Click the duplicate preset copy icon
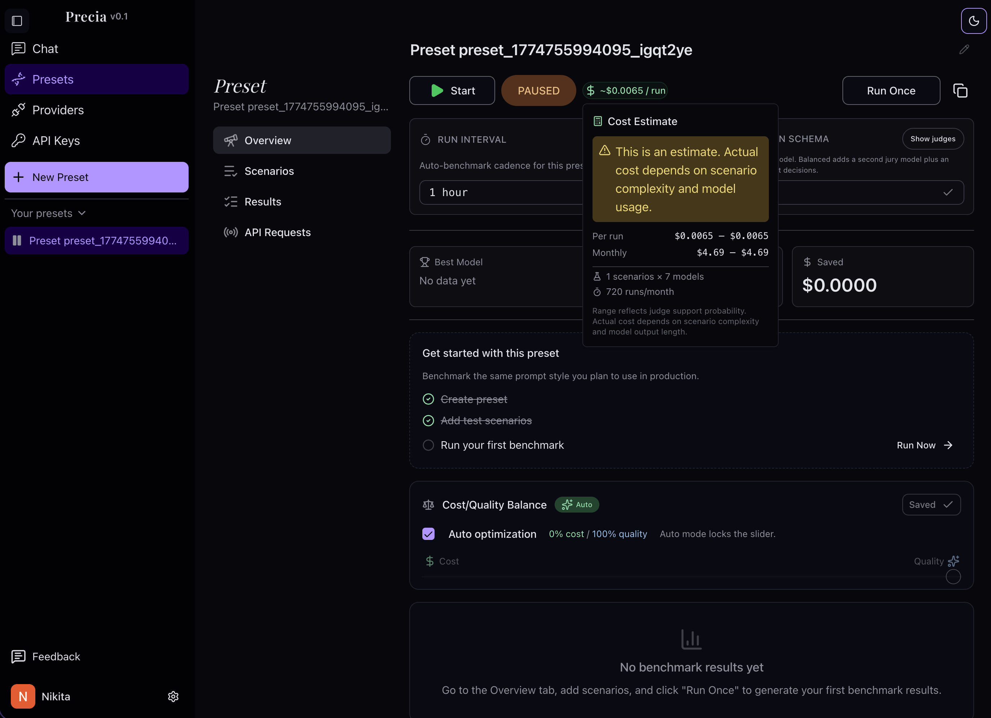The width and height of the screenshot is (991, 718). pos(960,91)
